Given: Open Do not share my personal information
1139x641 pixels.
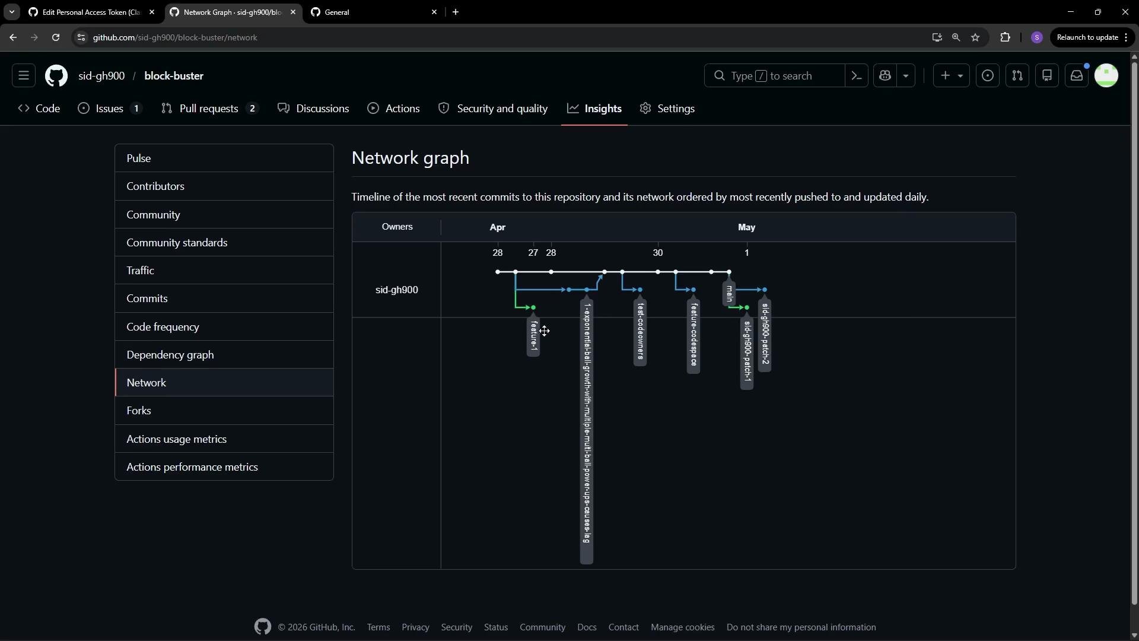Looking at the screenshot, I should pyautogui.click(x=801, y=627).
